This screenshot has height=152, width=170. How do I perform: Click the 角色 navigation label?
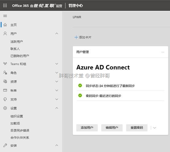(x=14, y=73)
